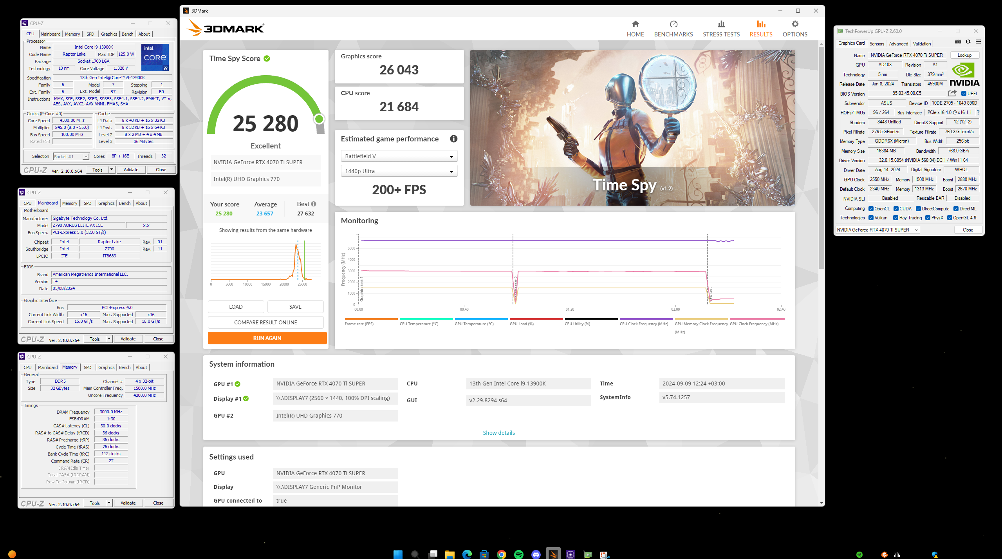Open the Snipping Tool taskbar icon
This screenshot has width=1002, height=559.
605,554
